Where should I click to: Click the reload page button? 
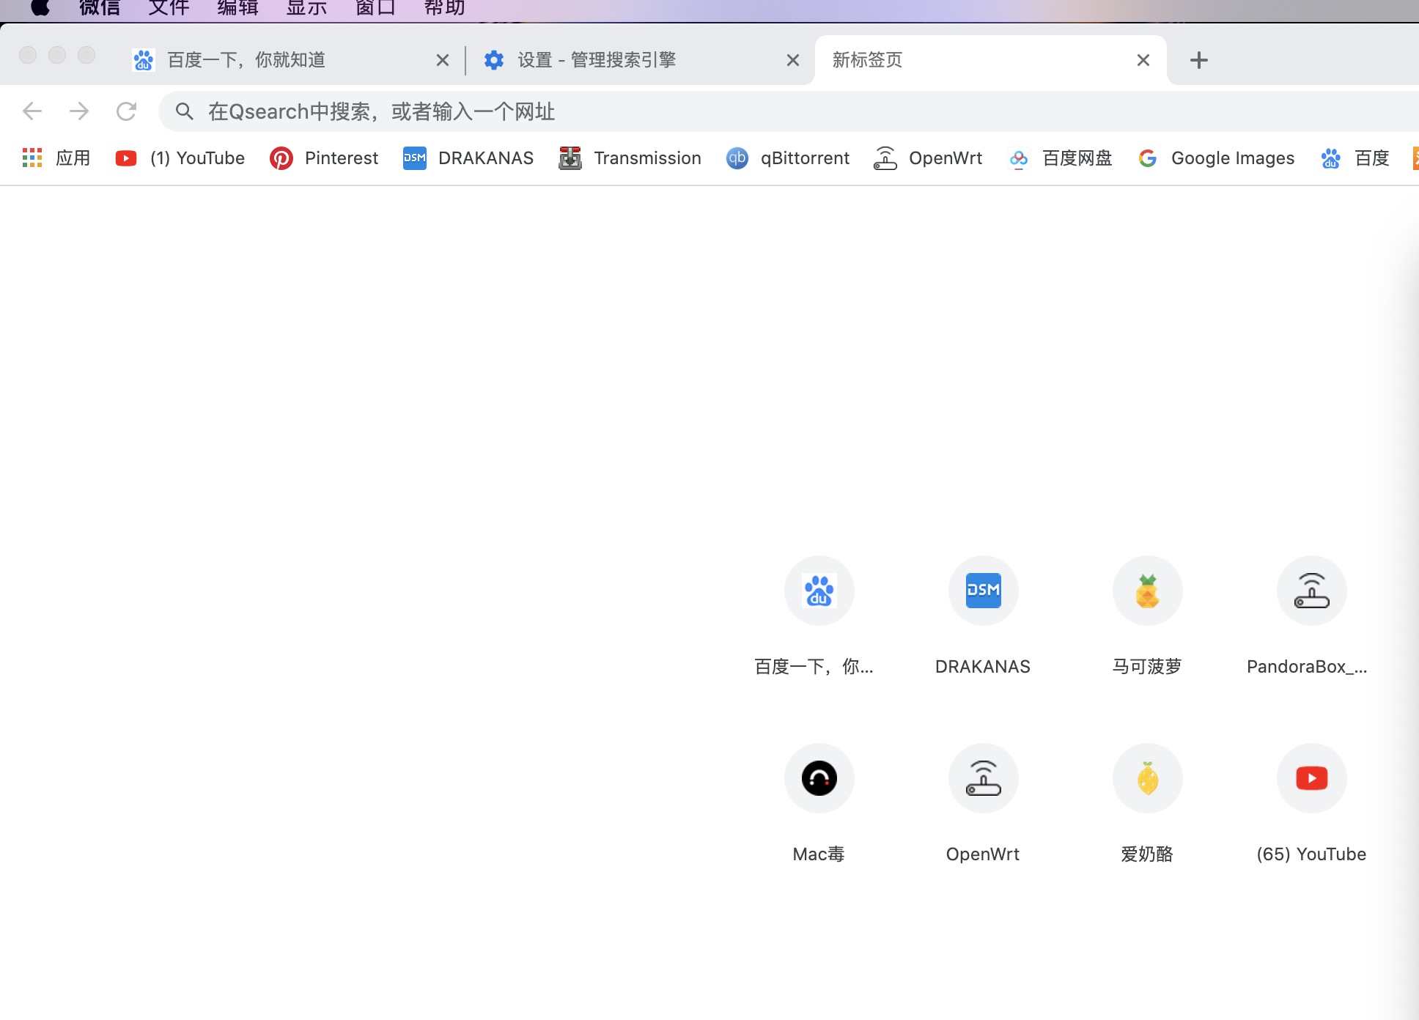pyautogui.click(x=126, y=111)
